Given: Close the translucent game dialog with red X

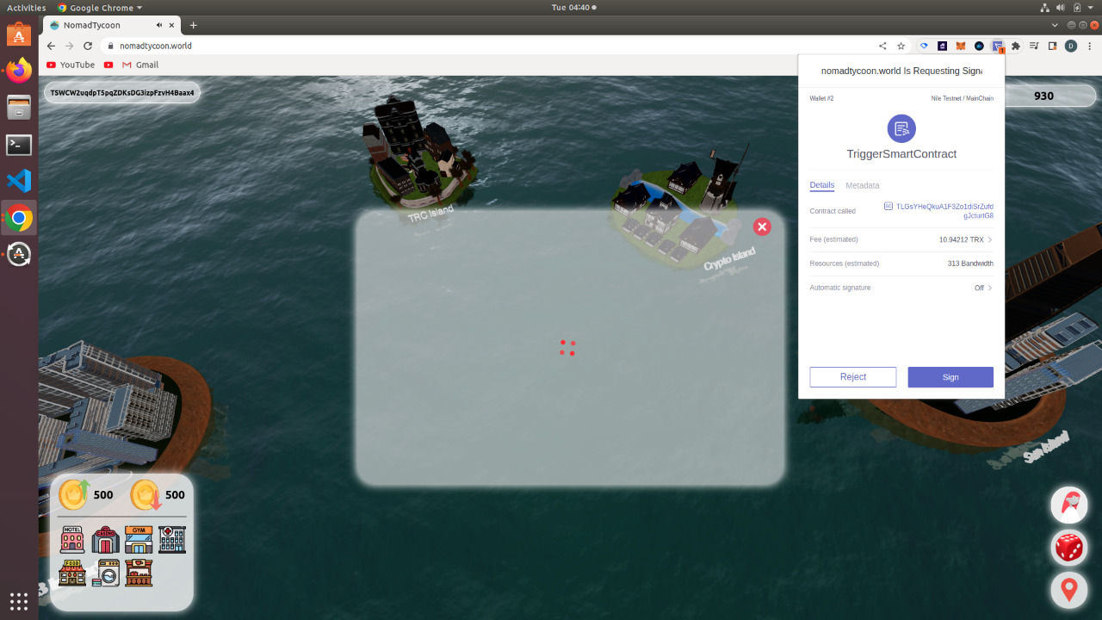Looking at the screenshot, I should [x=762, y=226].
